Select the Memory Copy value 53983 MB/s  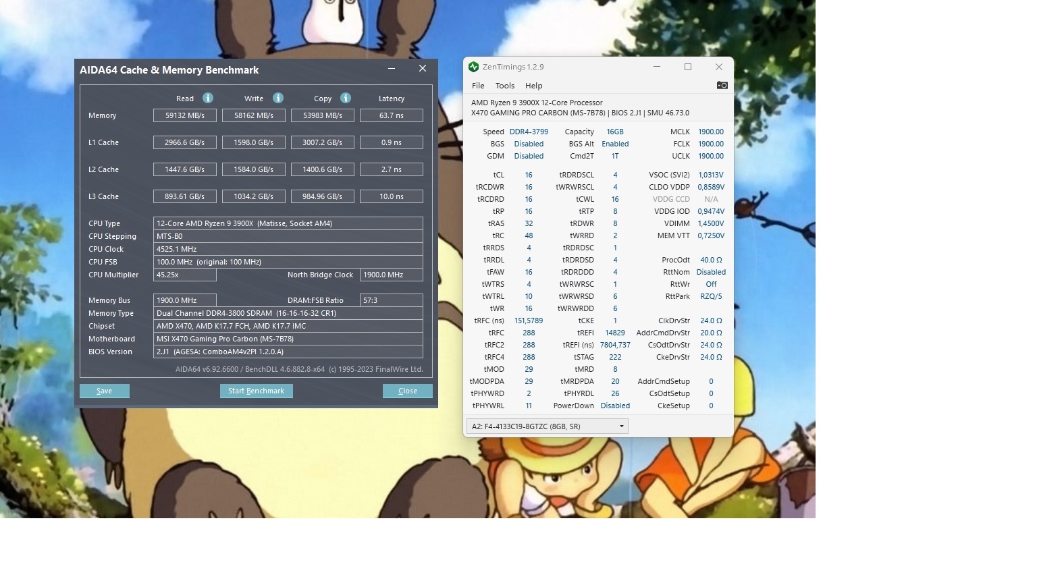323,115
